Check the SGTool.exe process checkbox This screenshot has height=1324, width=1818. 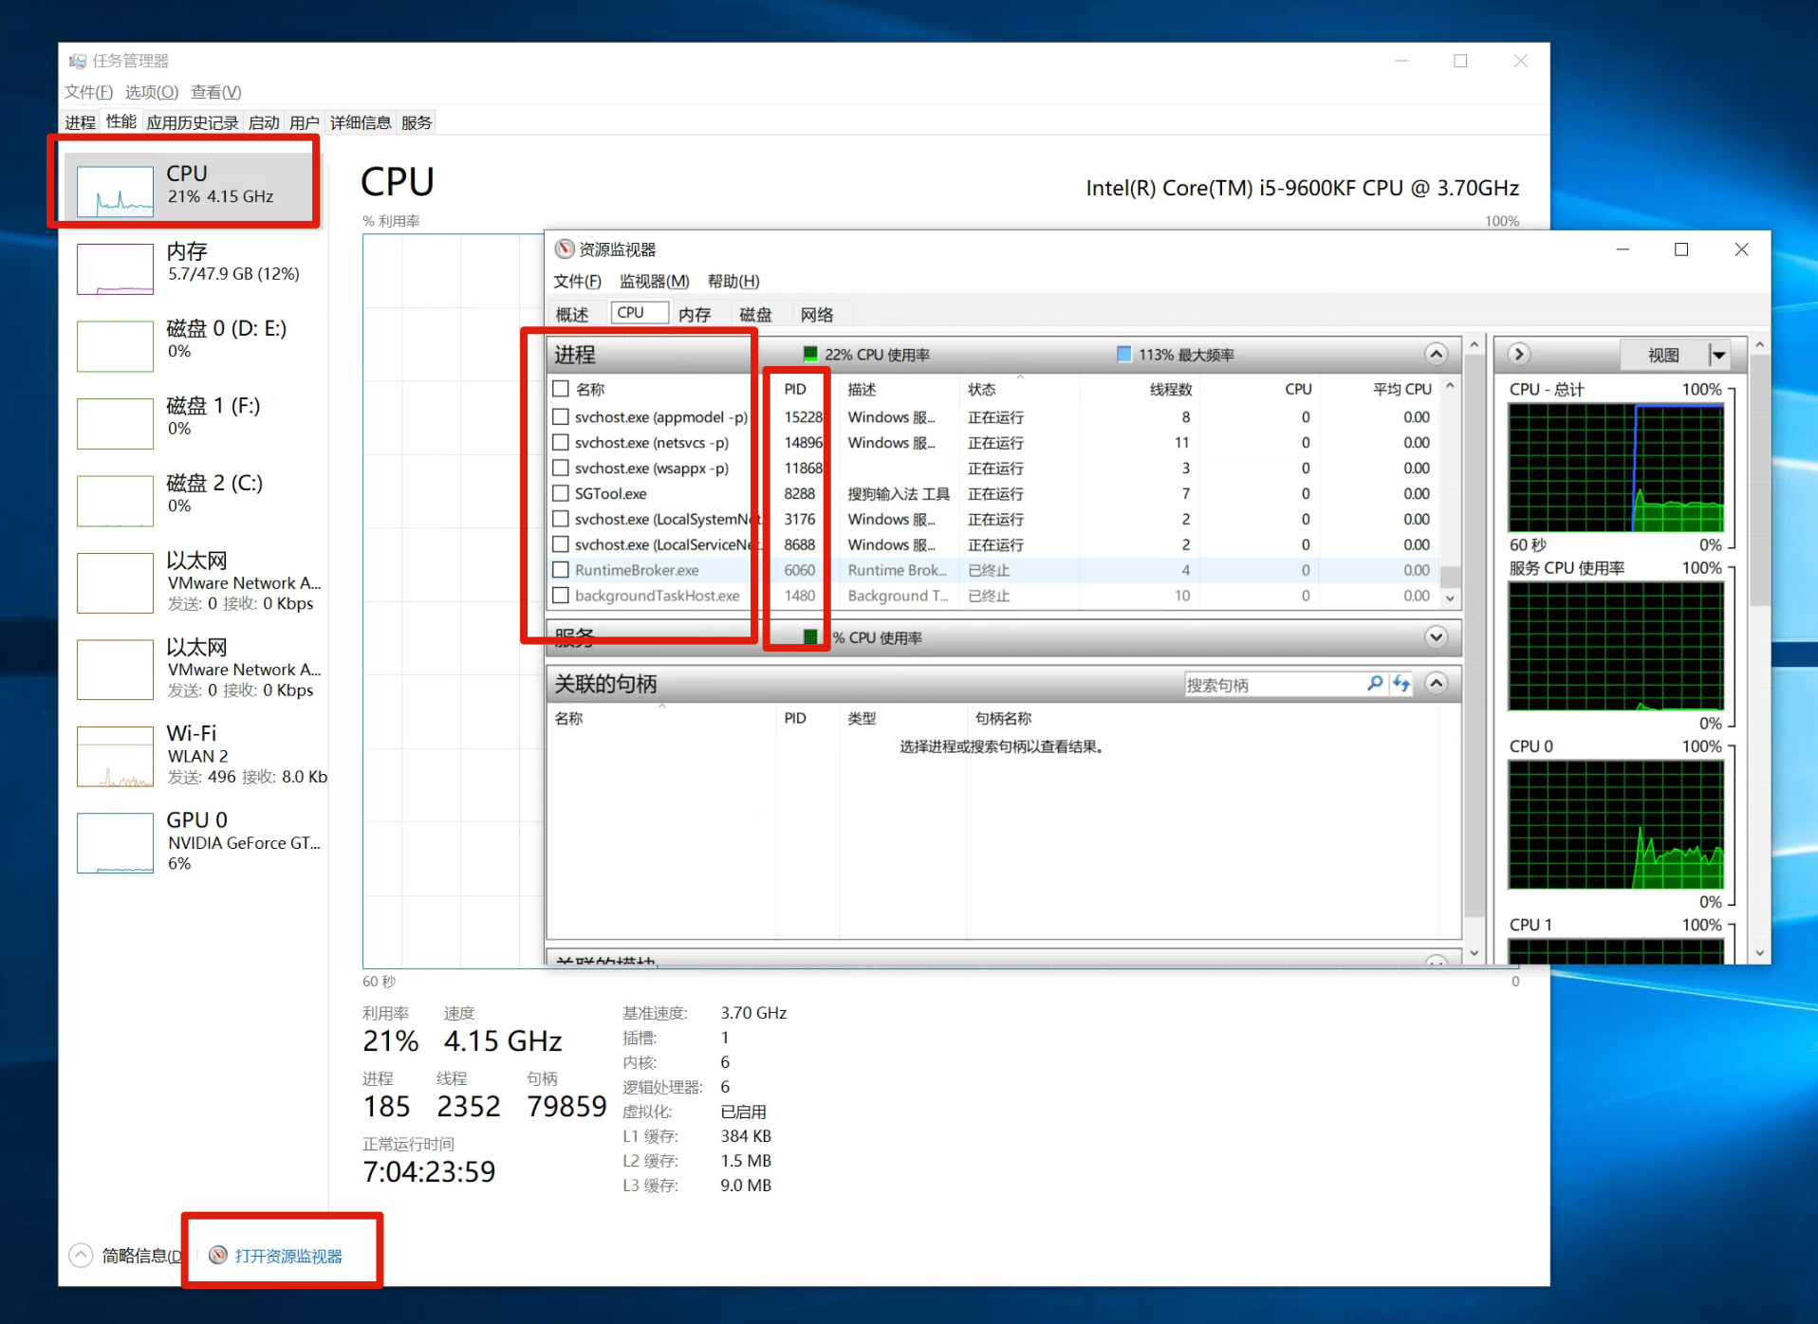click(x=561, y=494)
